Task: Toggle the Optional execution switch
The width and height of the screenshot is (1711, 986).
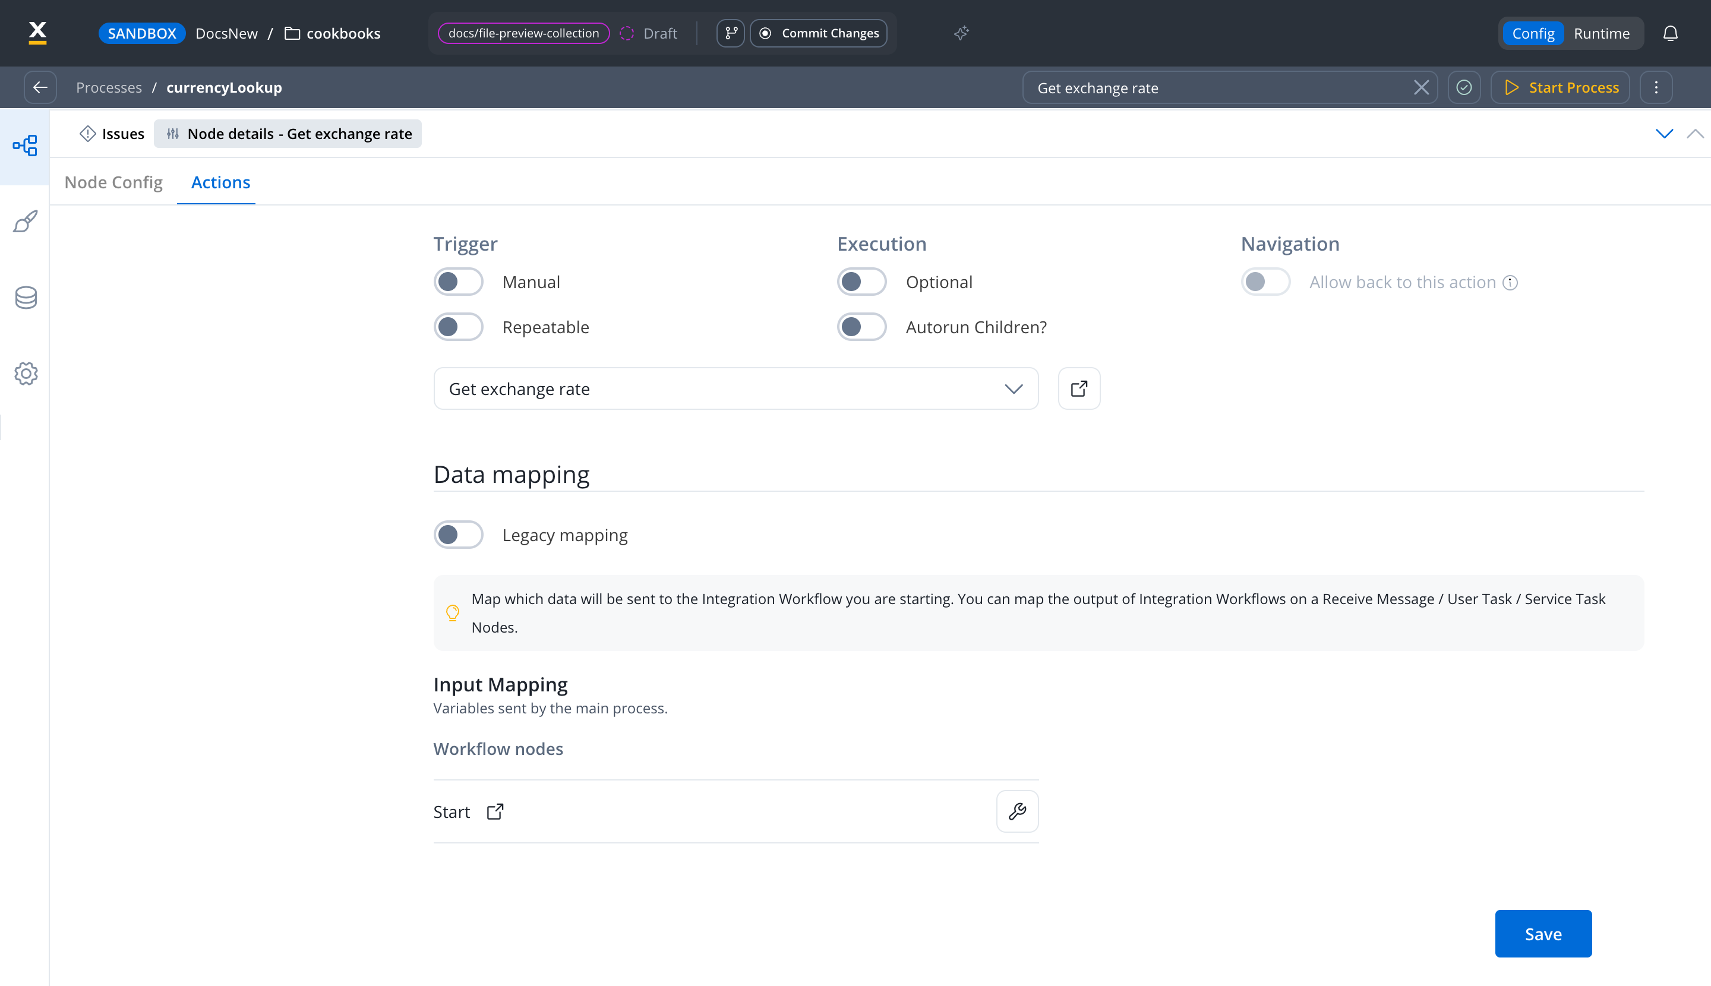Action: coord(861,282)
